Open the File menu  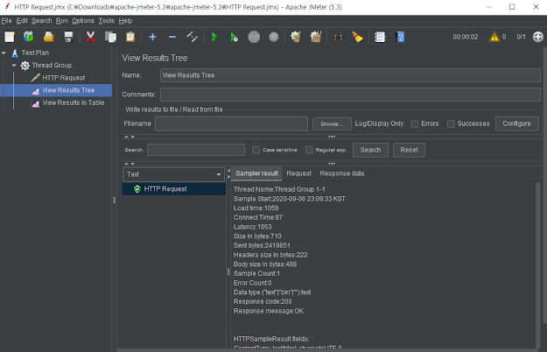click(6, 21)
